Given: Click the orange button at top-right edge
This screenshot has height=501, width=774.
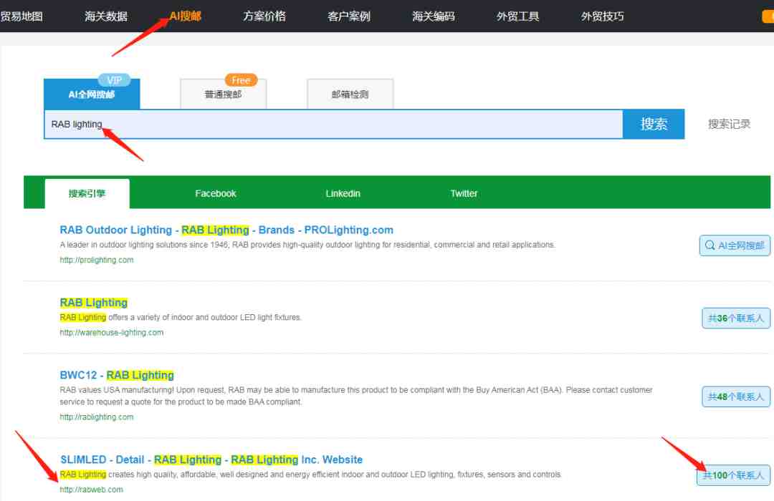Looking at the screenshot, I should pos(768,16).
